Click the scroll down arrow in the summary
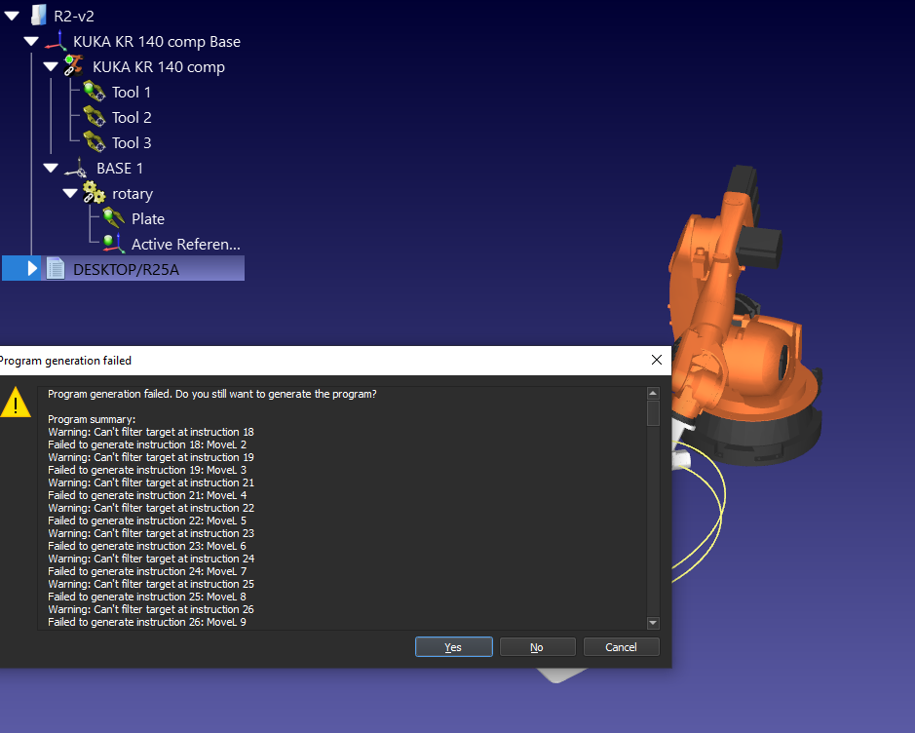Screen dimensions: 915x733 coord(653,623)
